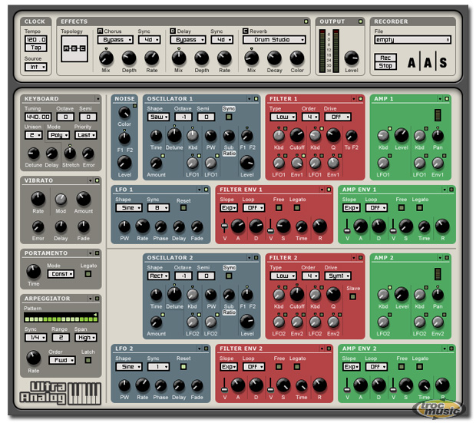Image resolution: width=476 pixels, height=423 pixels.
Task: Toggle Portamento Legato switch
Action: point(87,273)
